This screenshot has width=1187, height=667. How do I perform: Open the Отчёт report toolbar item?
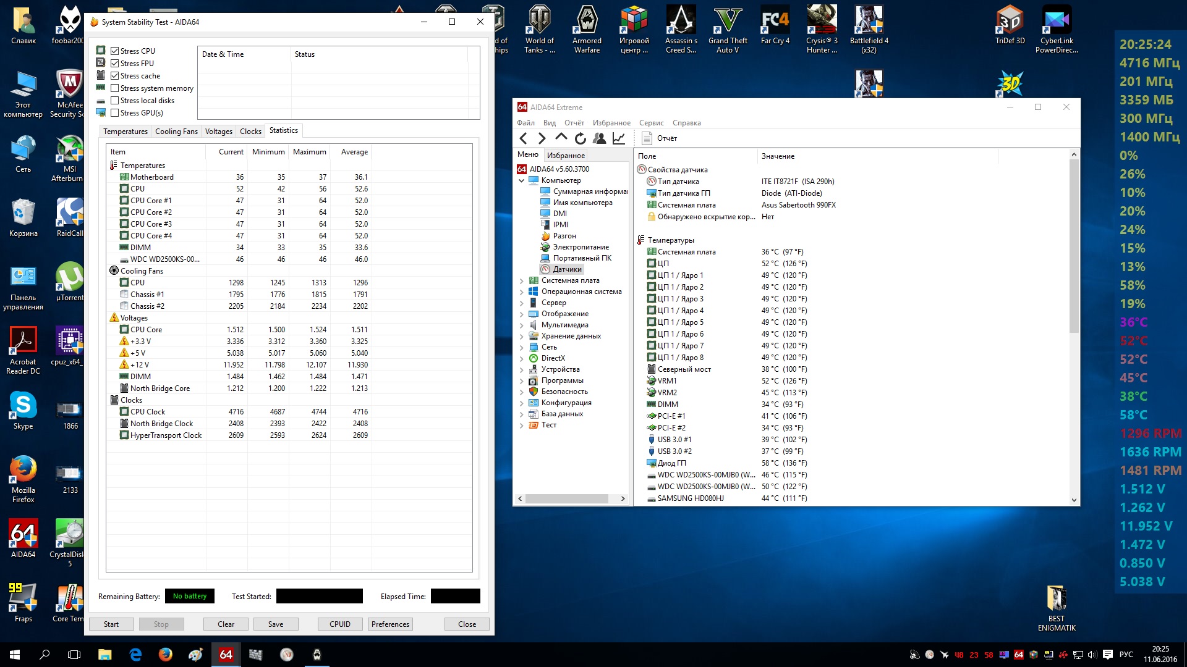(660, 138)
